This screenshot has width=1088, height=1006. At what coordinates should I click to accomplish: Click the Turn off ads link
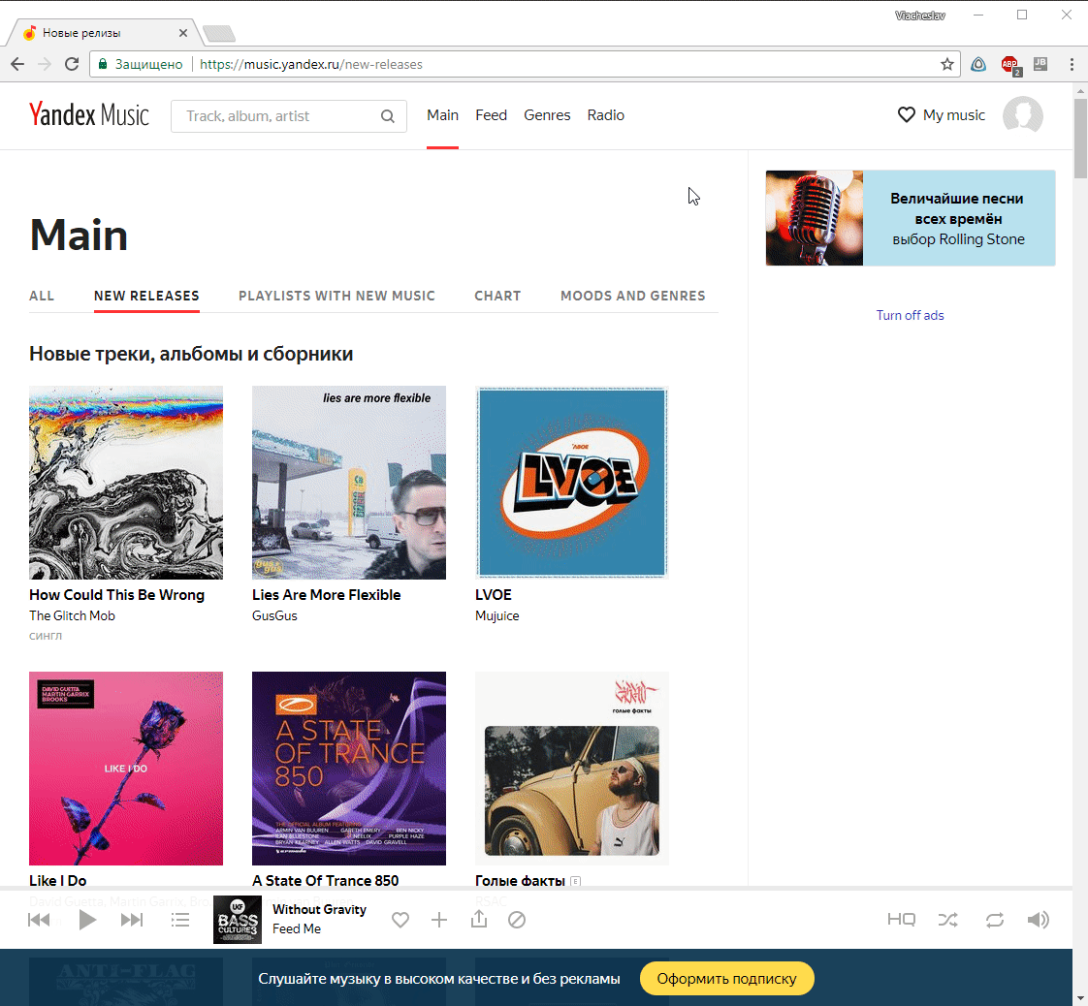pos(910,315)
